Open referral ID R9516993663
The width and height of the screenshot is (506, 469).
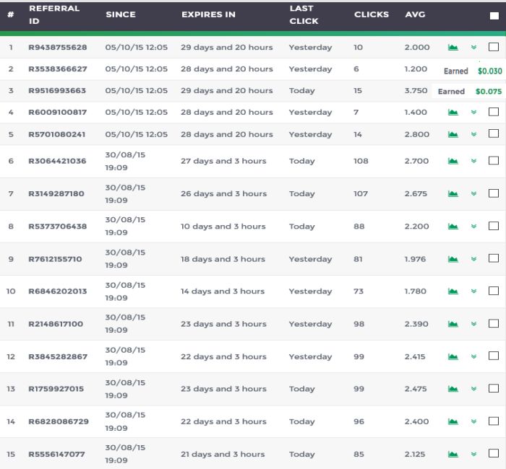pos(57,90)
